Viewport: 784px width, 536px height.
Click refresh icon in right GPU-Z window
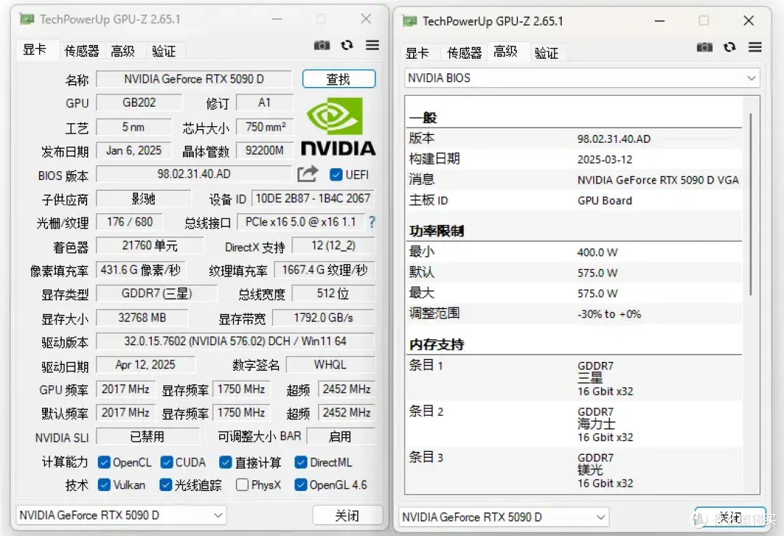coord(730,47)
